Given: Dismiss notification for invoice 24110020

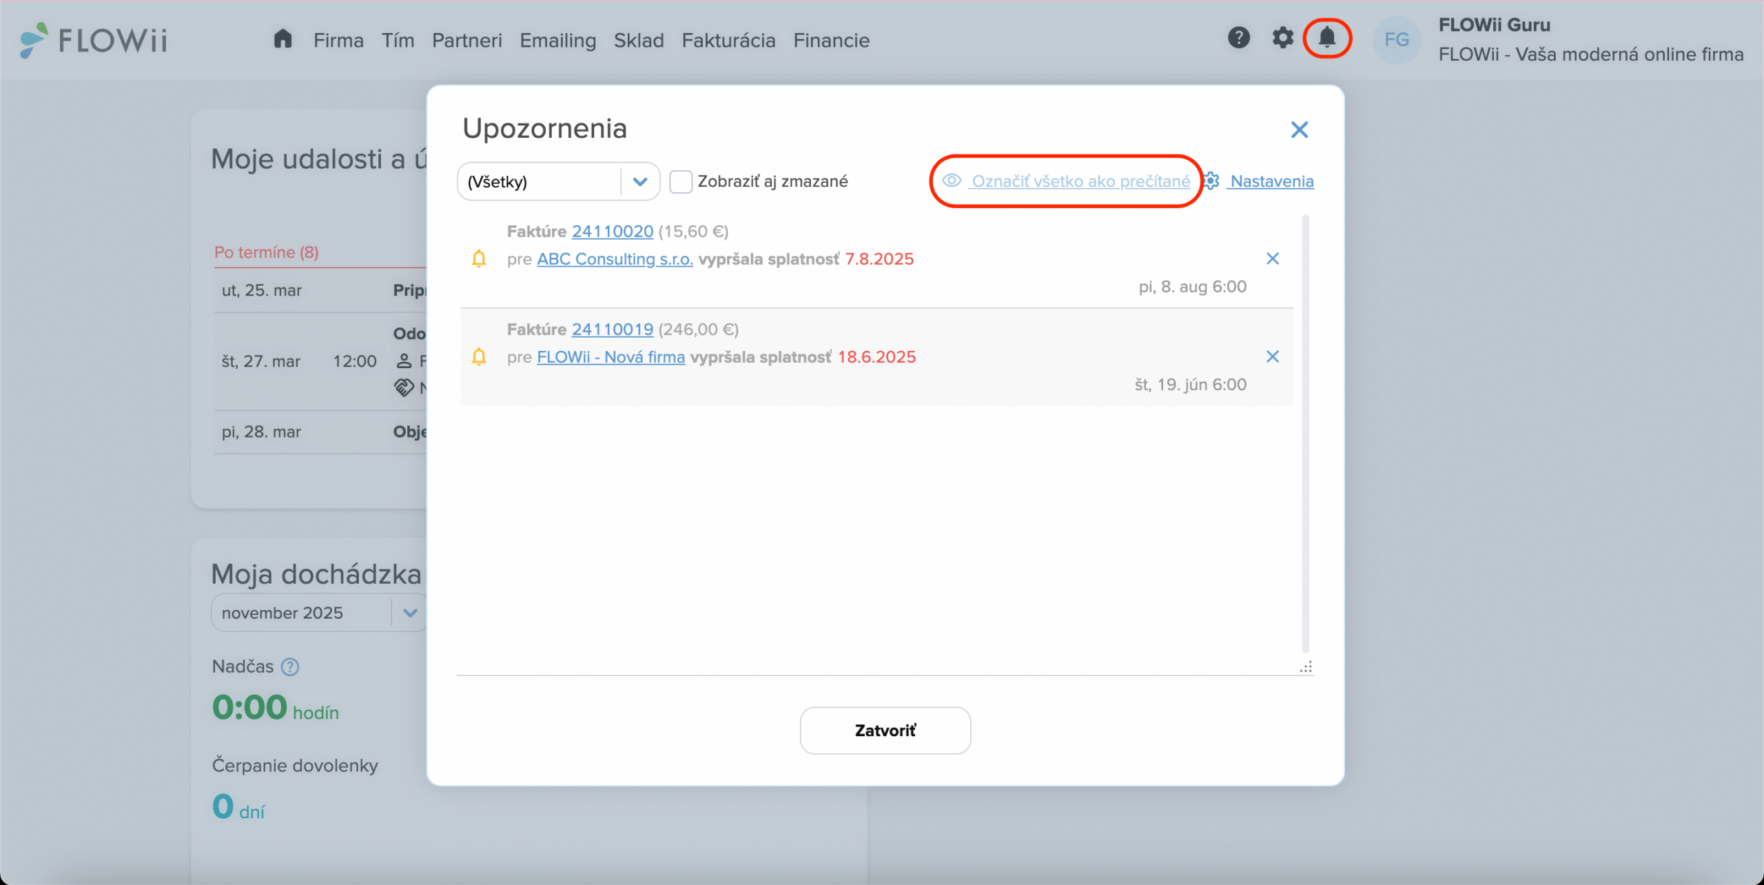Looking at the screenshot, I should [1272, 258].
